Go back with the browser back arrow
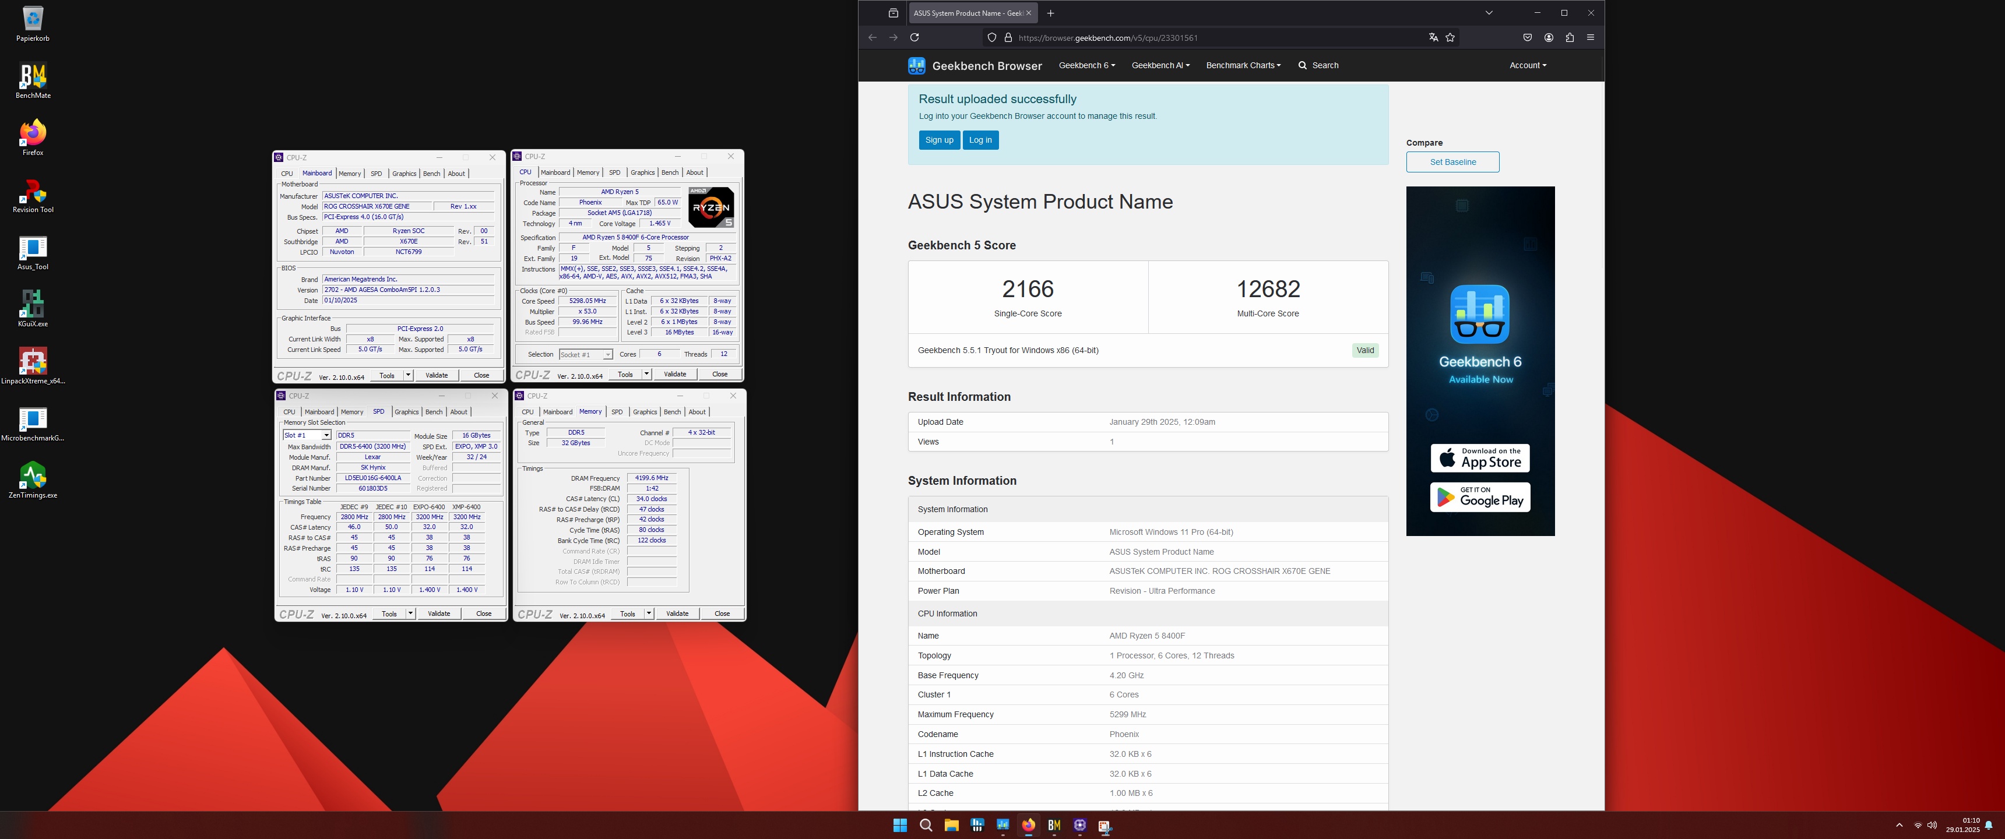Screen dimensions: 2005x839 873,37
